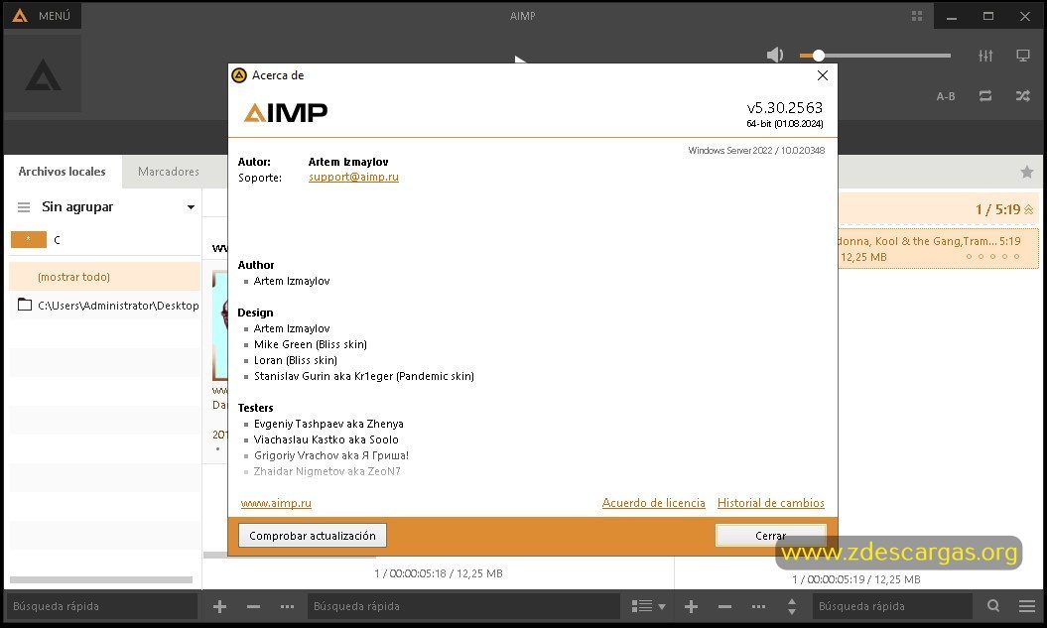Remove tracks with playlist minus icon
The height and width of the screenshot is (628, 1047).
click(724, 606)
